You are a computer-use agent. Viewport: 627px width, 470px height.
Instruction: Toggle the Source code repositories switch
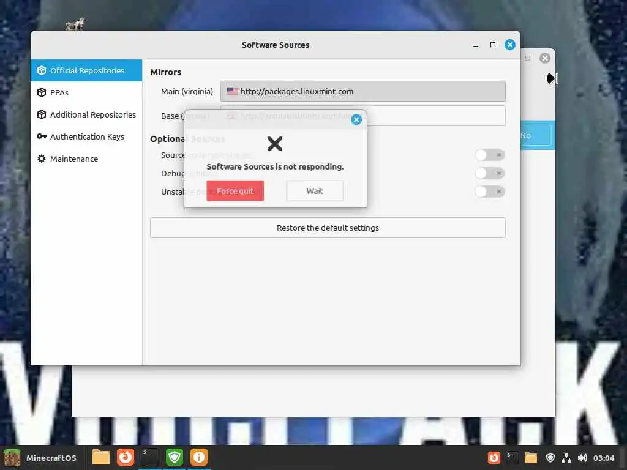(489, 155)
